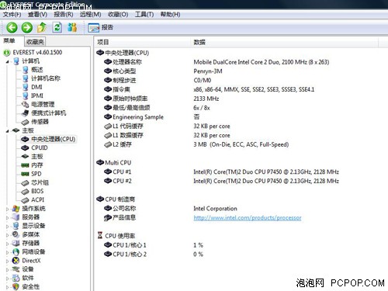The image size is (388, 291).
Task: Click the 中央处理器(CPU) chip icon in tree
Action: (x=25, y=139)
